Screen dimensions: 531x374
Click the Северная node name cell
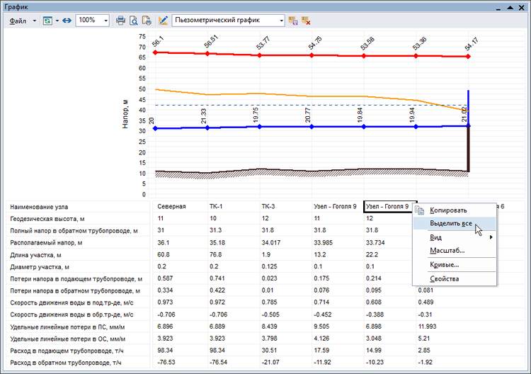point(171,206)
